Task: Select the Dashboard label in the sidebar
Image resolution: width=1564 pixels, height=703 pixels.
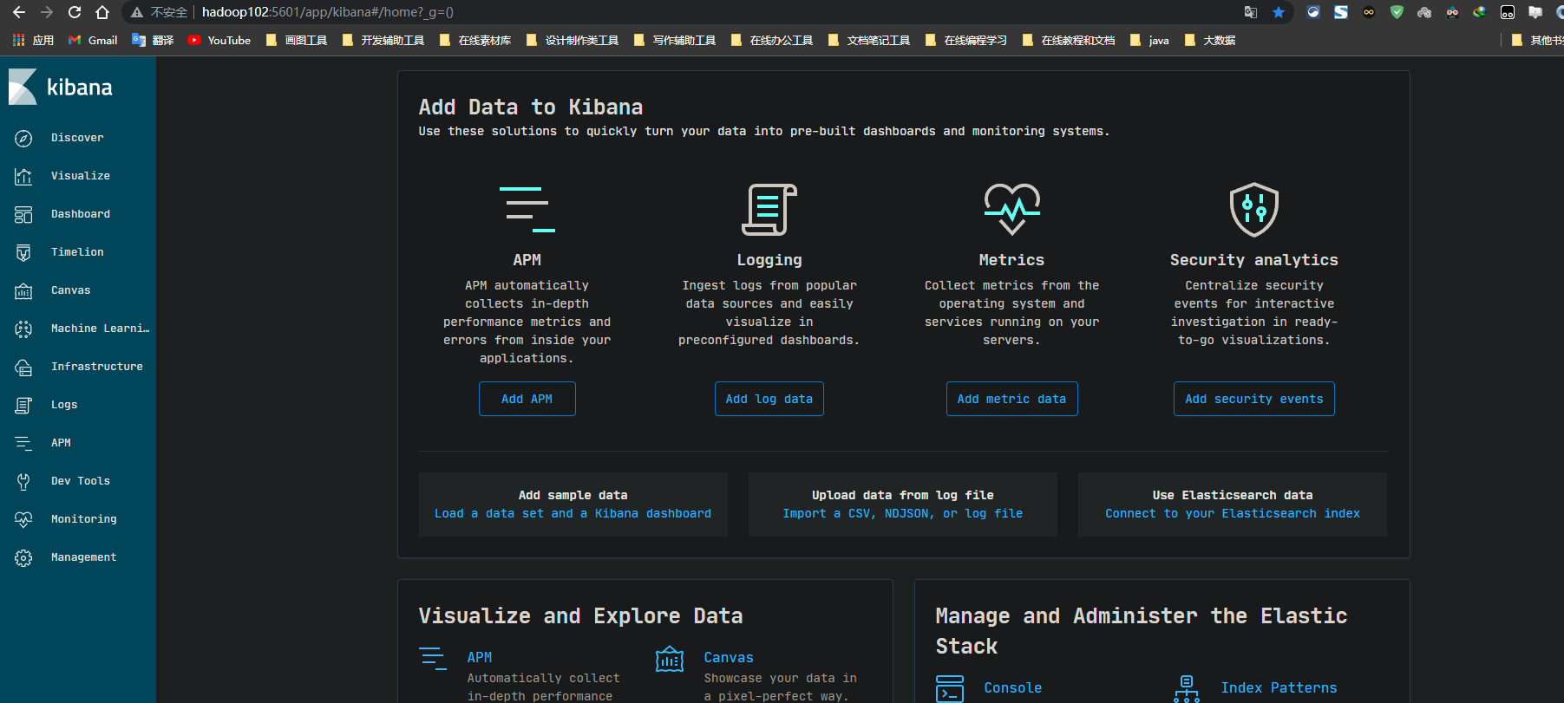Action: [81, 214]
